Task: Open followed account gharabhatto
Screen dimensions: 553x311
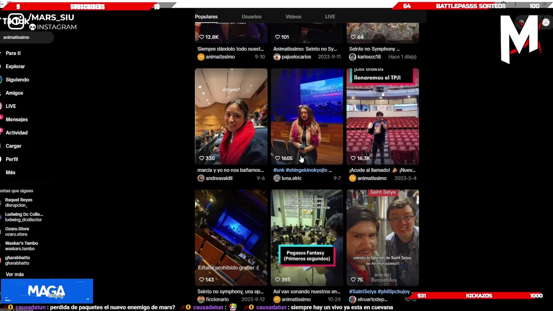Action: pyautogui.click(x=17, y=260)
